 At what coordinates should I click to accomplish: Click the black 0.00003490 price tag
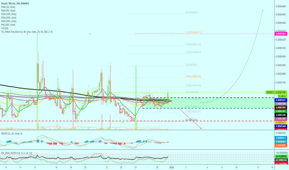pyautogui.click(x=281, y=115)
